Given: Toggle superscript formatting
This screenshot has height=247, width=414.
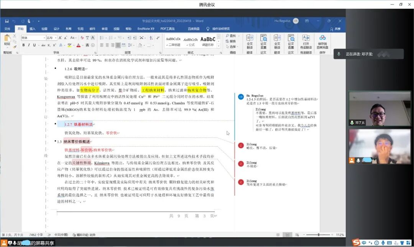Looking at the screenshot, I should click(54, 45).
